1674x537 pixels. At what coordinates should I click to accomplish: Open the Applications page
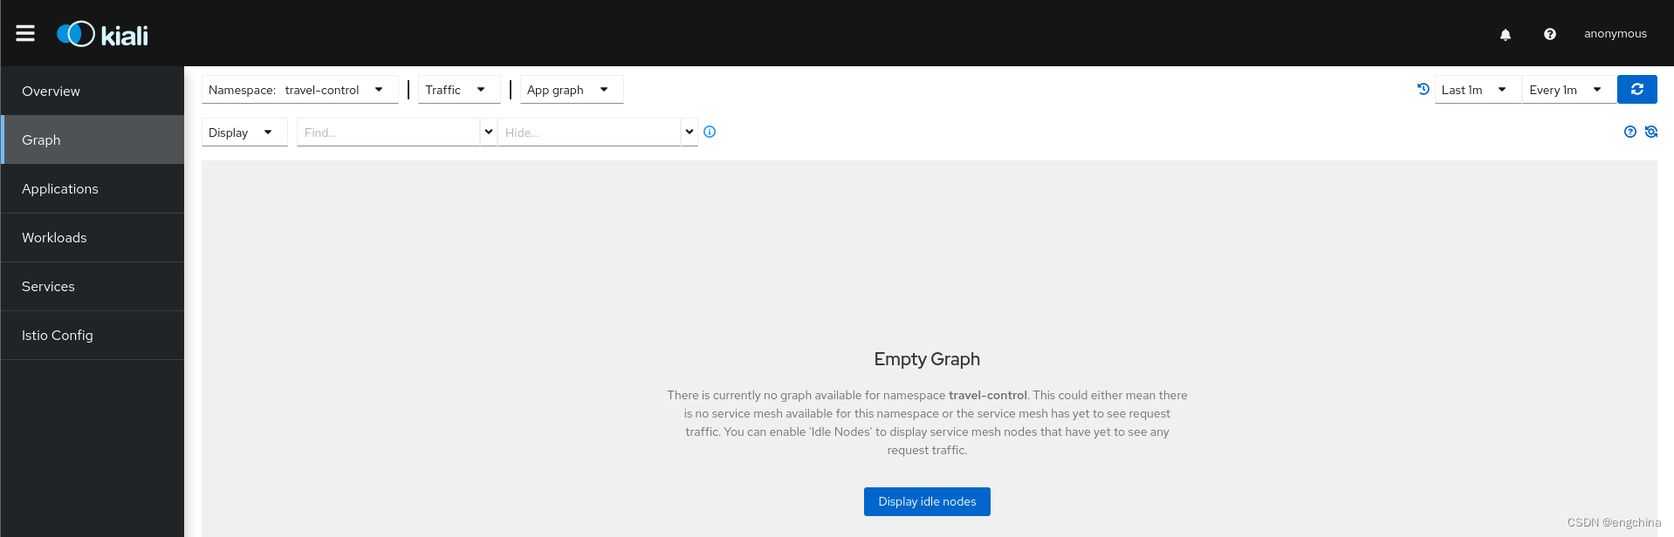tap(93, 188)
